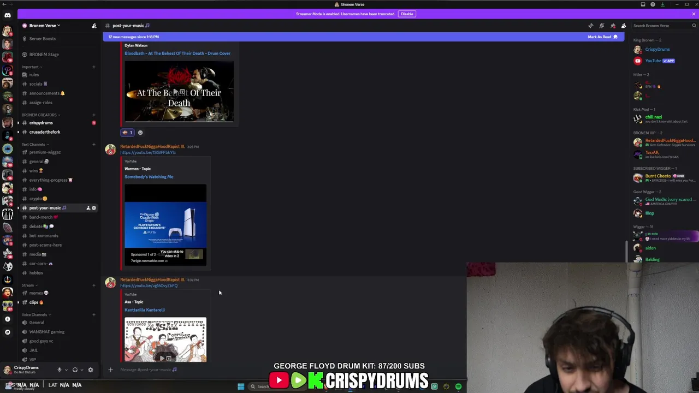699x393 pixels.
Task: Collapse the Text Channels category
Action: click(35, 145)
